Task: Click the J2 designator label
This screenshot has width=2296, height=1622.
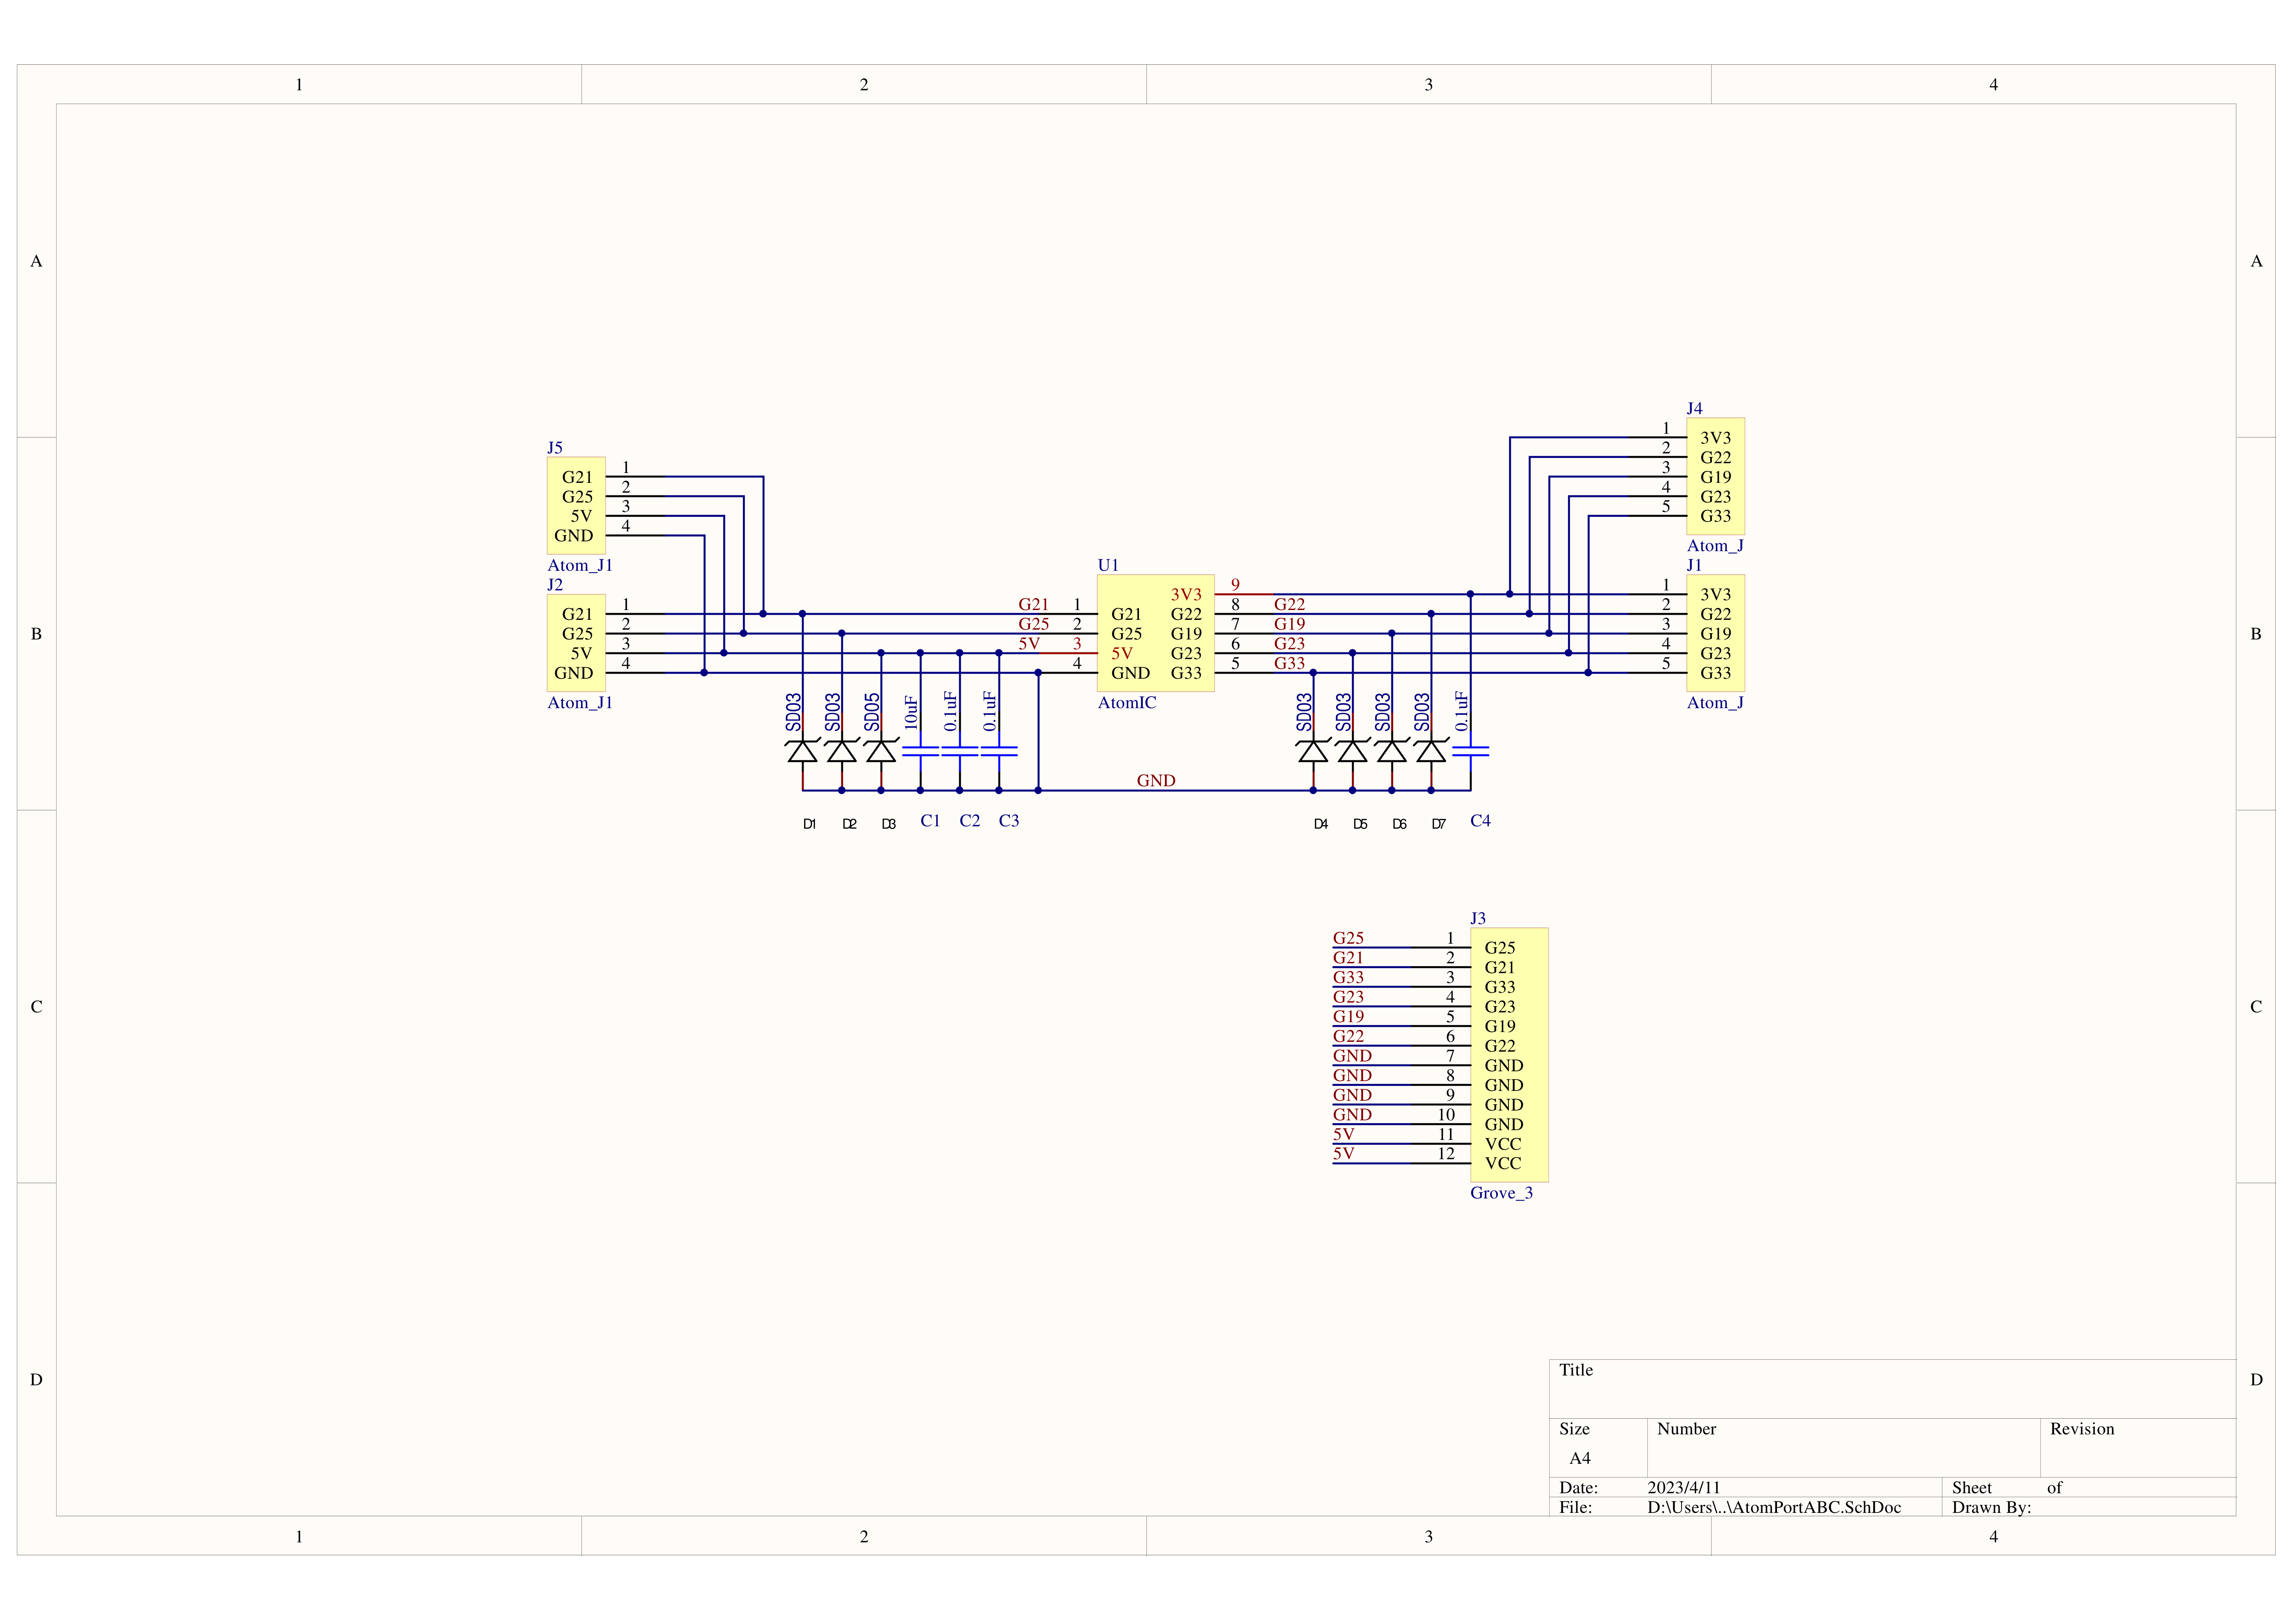Action: coord(555,585)
